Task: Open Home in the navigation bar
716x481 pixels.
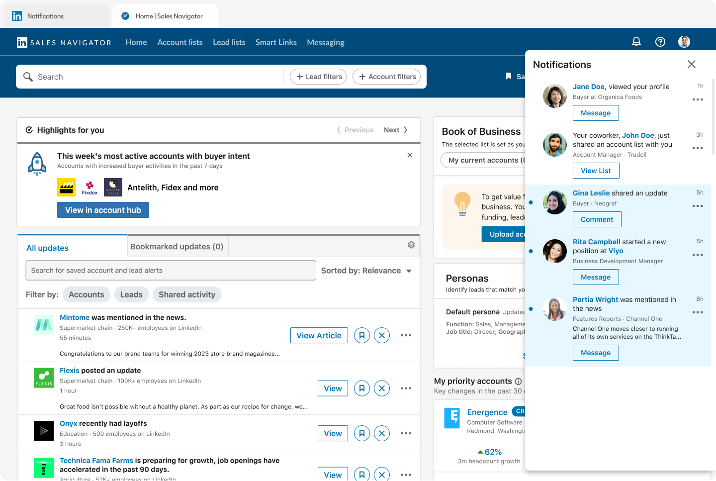Action: (136, 42)
